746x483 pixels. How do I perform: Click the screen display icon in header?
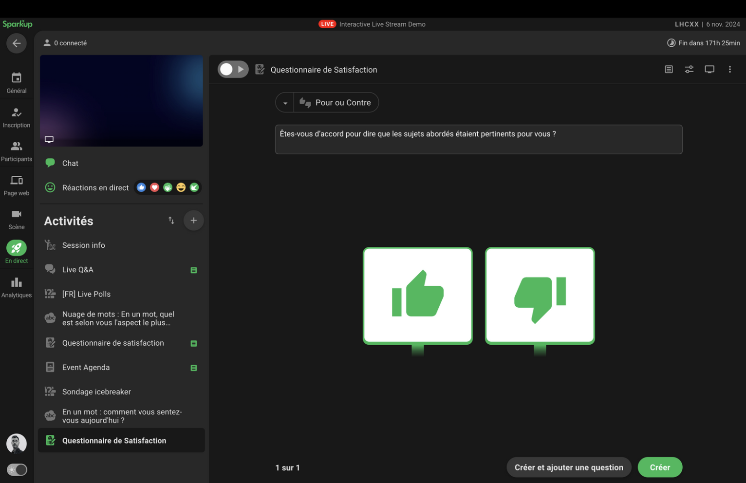click(709, 70)
